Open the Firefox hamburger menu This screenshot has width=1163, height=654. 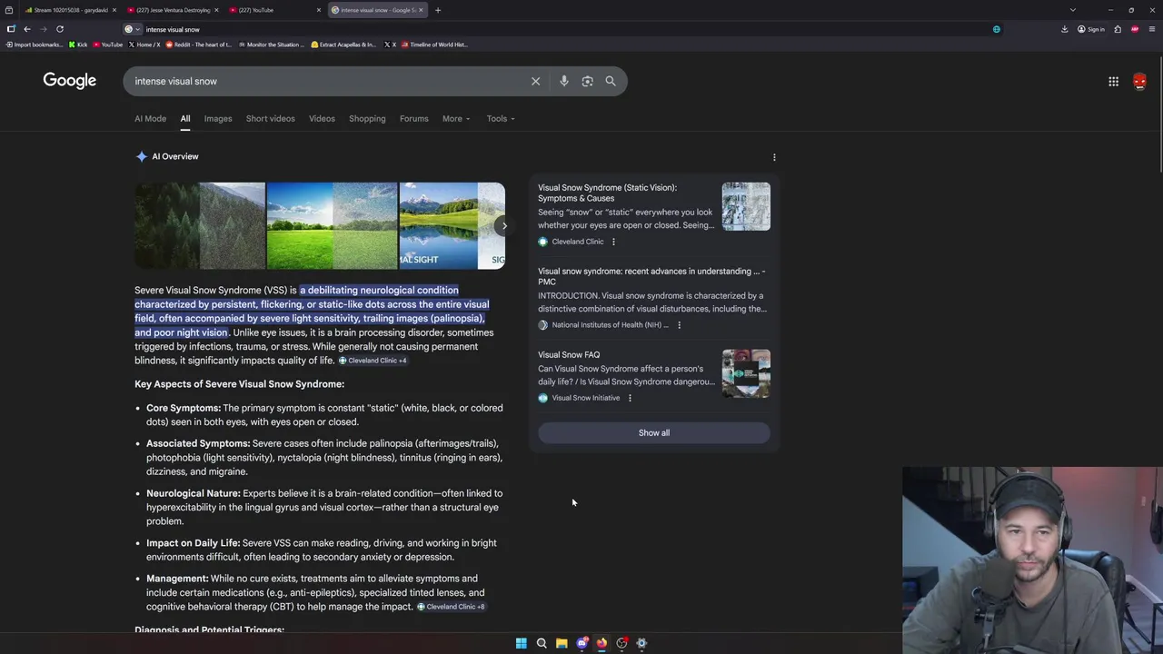click(x=1152, y=29)
